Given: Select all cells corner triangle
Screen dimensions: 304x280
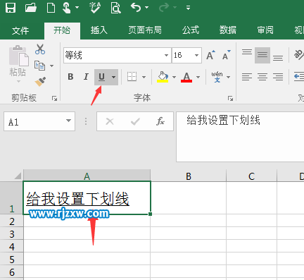Looking at the screenshot, I should (x=18, y=176).
